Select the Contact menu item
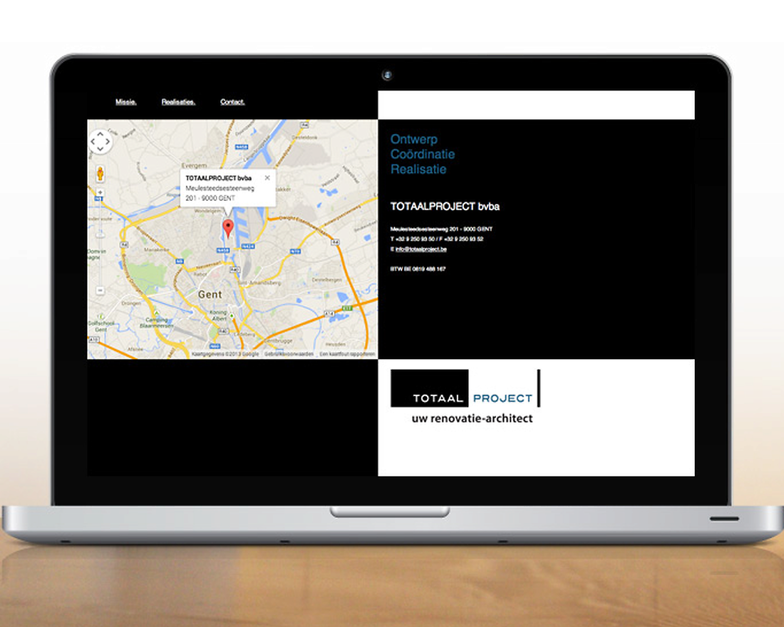The width and height of the screenshot is (784, 627). click(232, 102)
